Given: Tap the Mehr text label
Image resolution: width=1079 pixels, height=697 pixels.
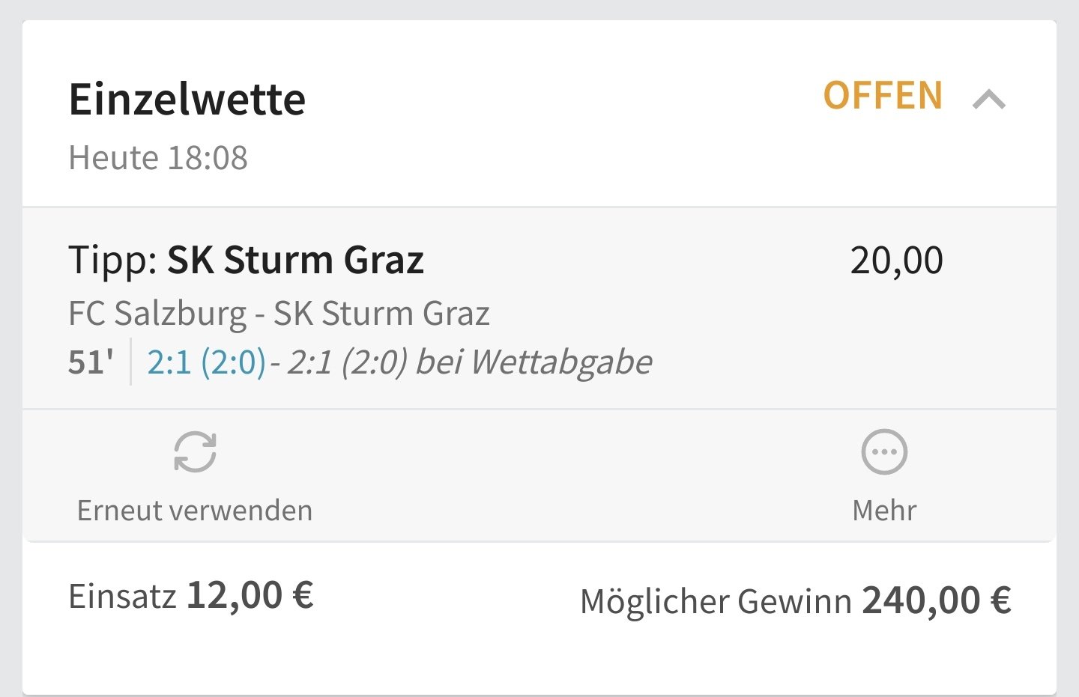Looking at the screenshot, I should (884, 511).
